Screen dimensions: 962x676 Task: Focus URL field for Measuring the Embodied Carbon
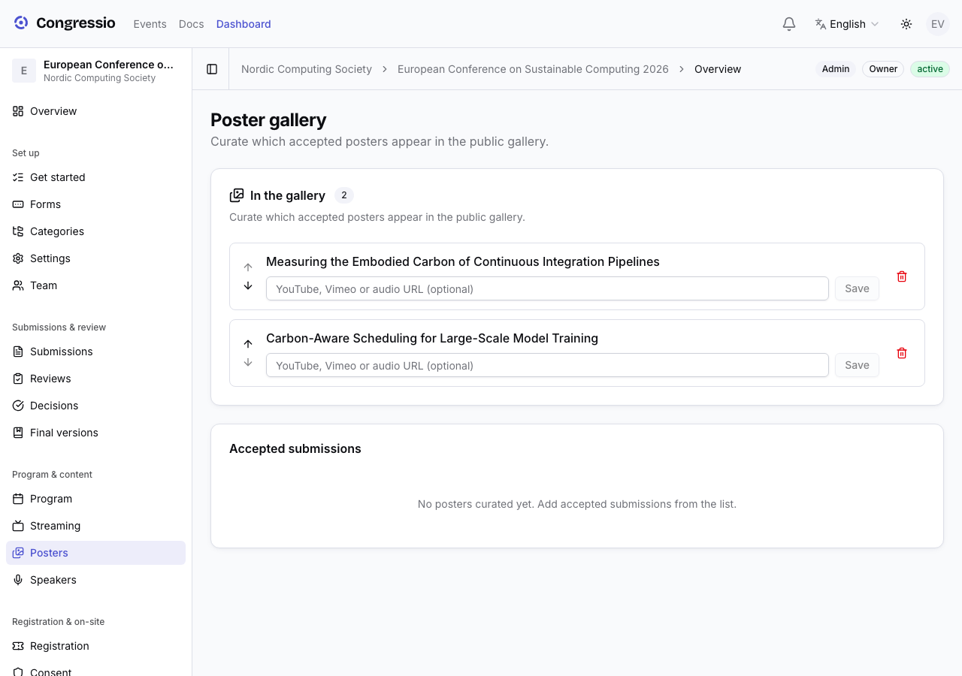547,288
